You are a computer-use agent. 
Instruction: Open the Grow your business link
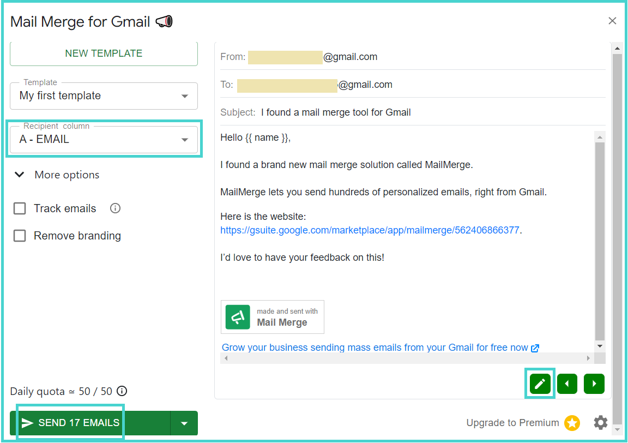pos(380,348)
